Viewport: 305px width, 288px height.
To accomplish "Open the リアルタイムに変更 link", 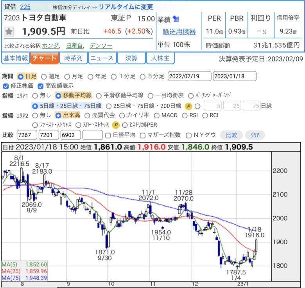I will click(126, 7).
